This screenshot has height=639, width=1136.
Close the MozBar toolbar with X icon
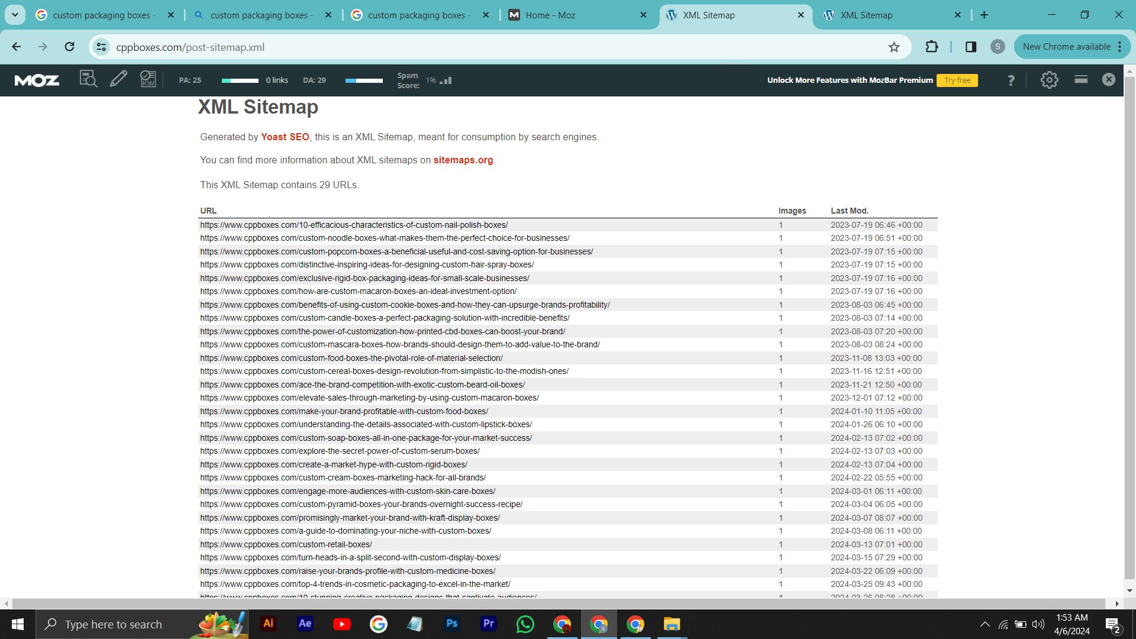(1108, 79)
